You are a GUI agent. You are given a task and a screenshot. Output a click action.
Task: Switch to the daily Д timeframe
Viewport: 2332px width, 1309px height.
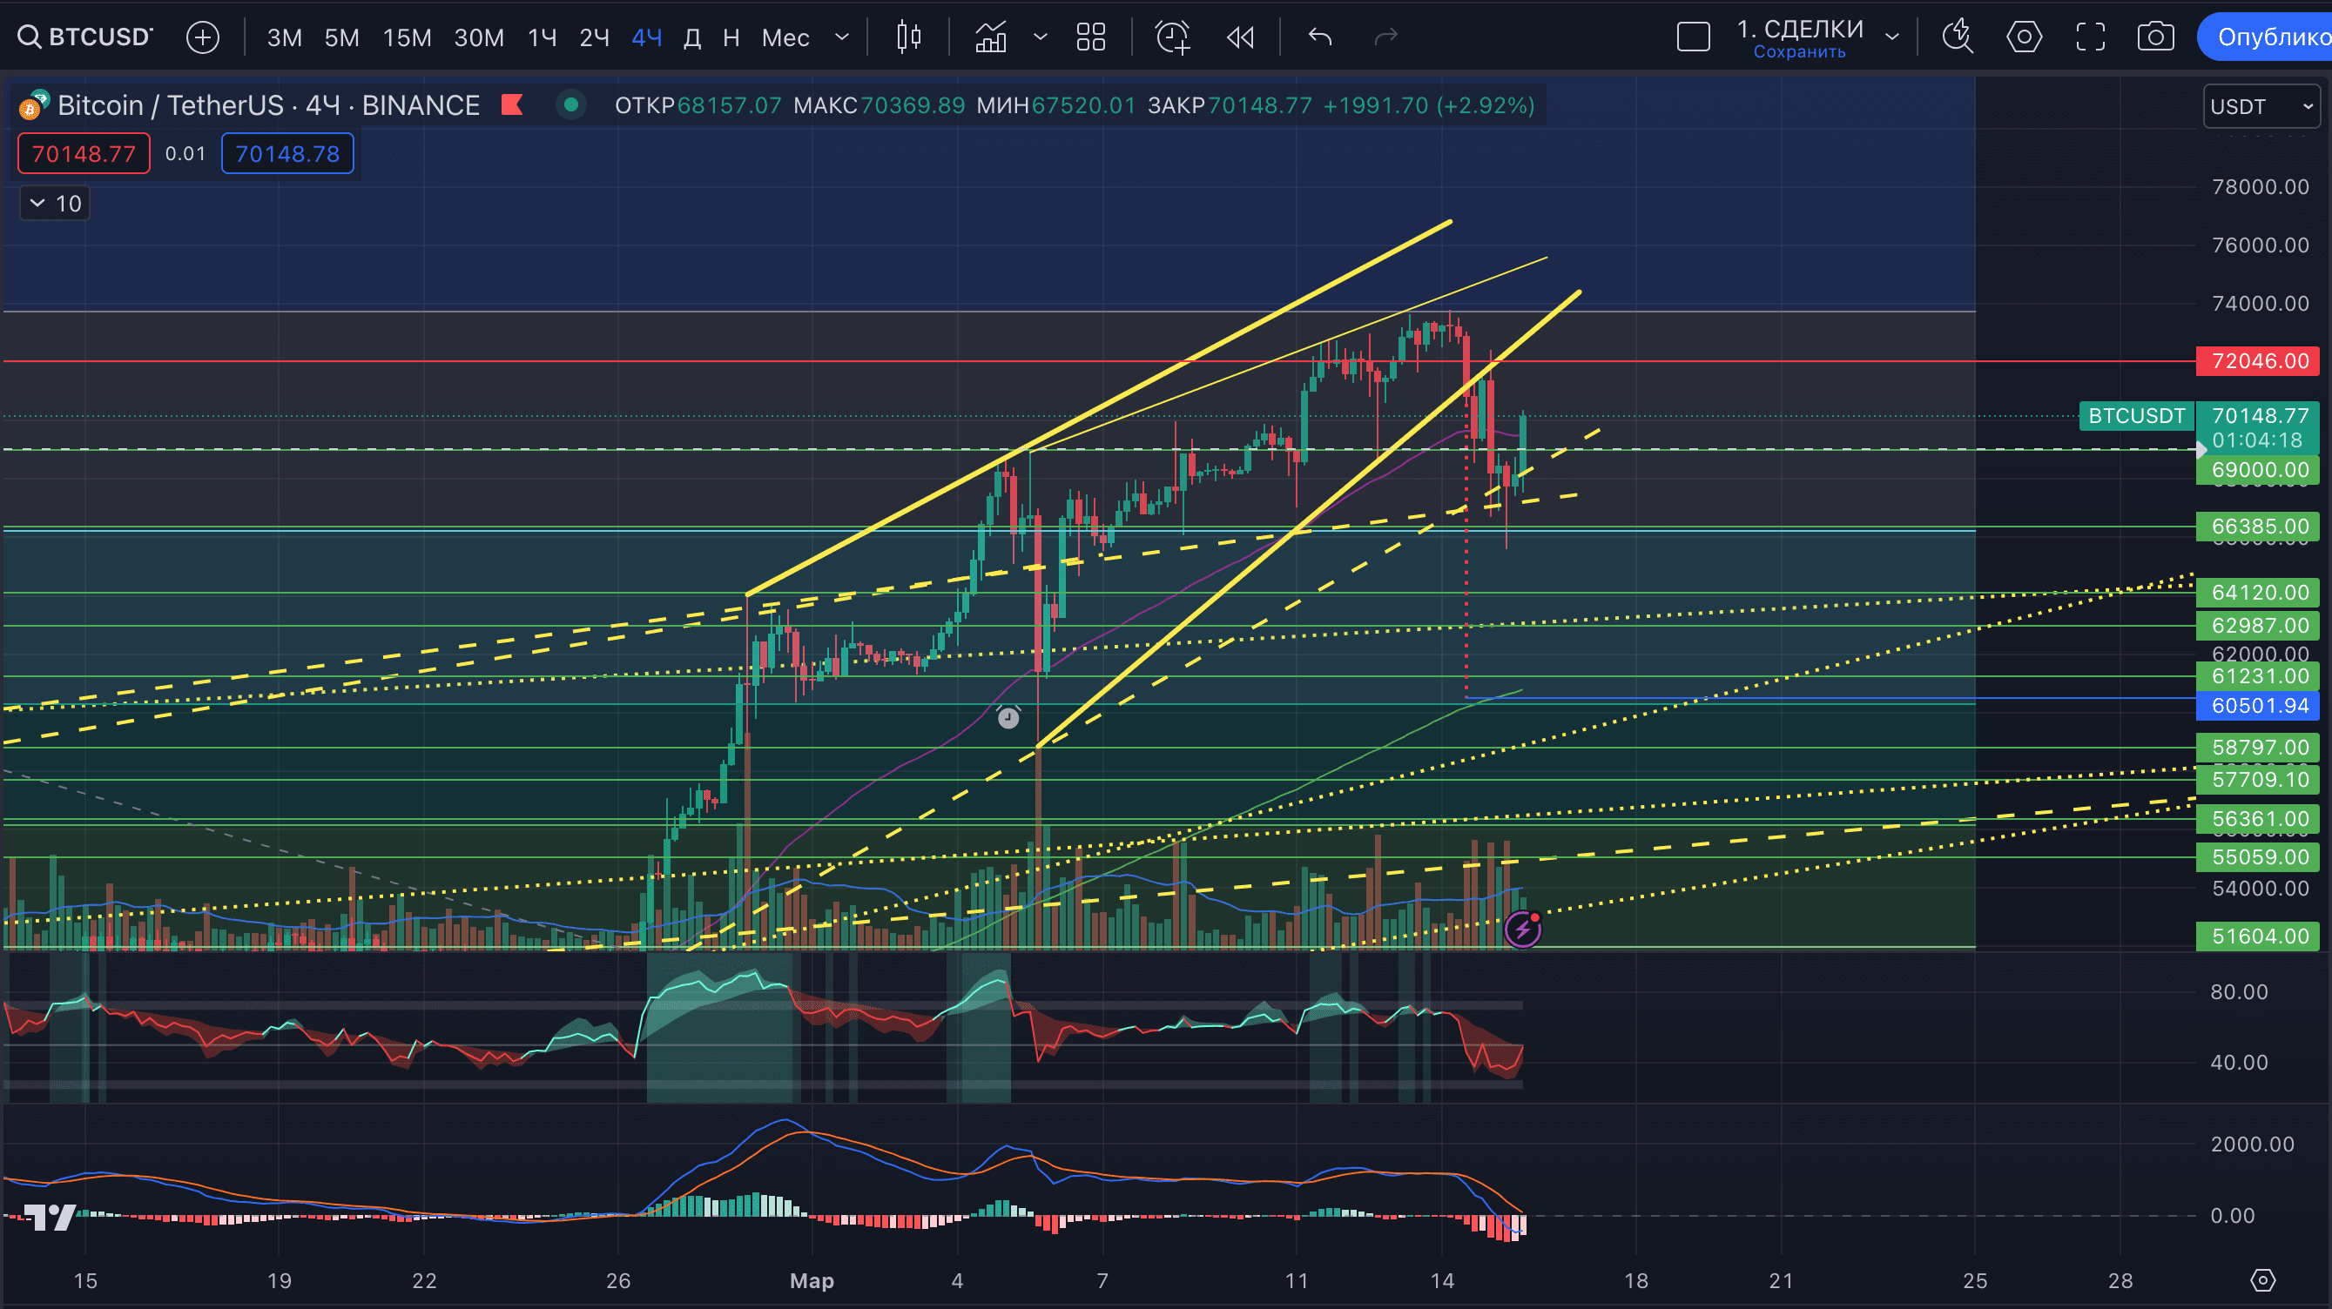691,37
